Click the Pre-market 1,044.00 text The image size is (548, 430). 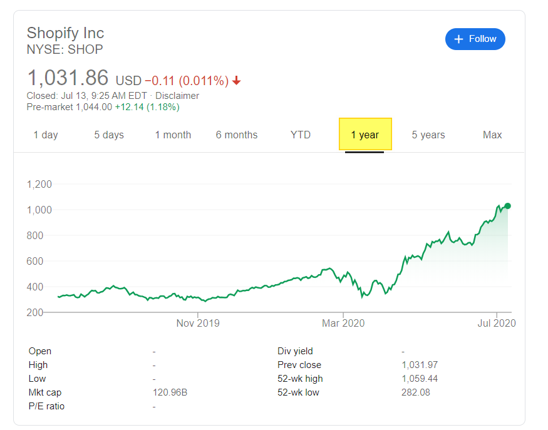coord(69,107)
